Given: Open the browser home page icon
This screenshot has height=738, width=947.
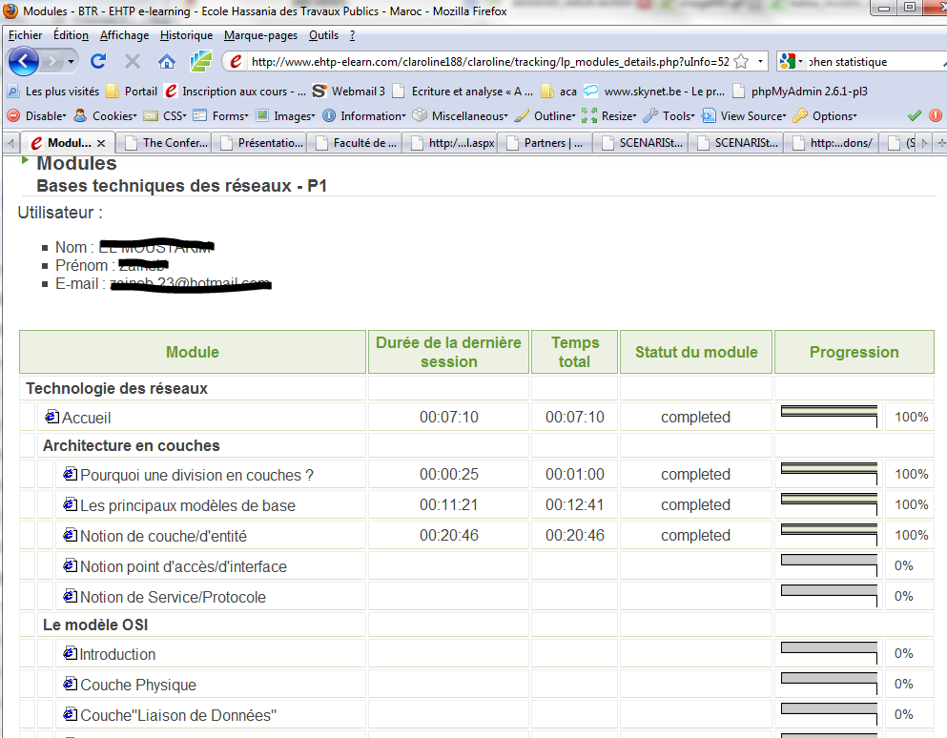Looking at the screenshot, I should [167, 61].
